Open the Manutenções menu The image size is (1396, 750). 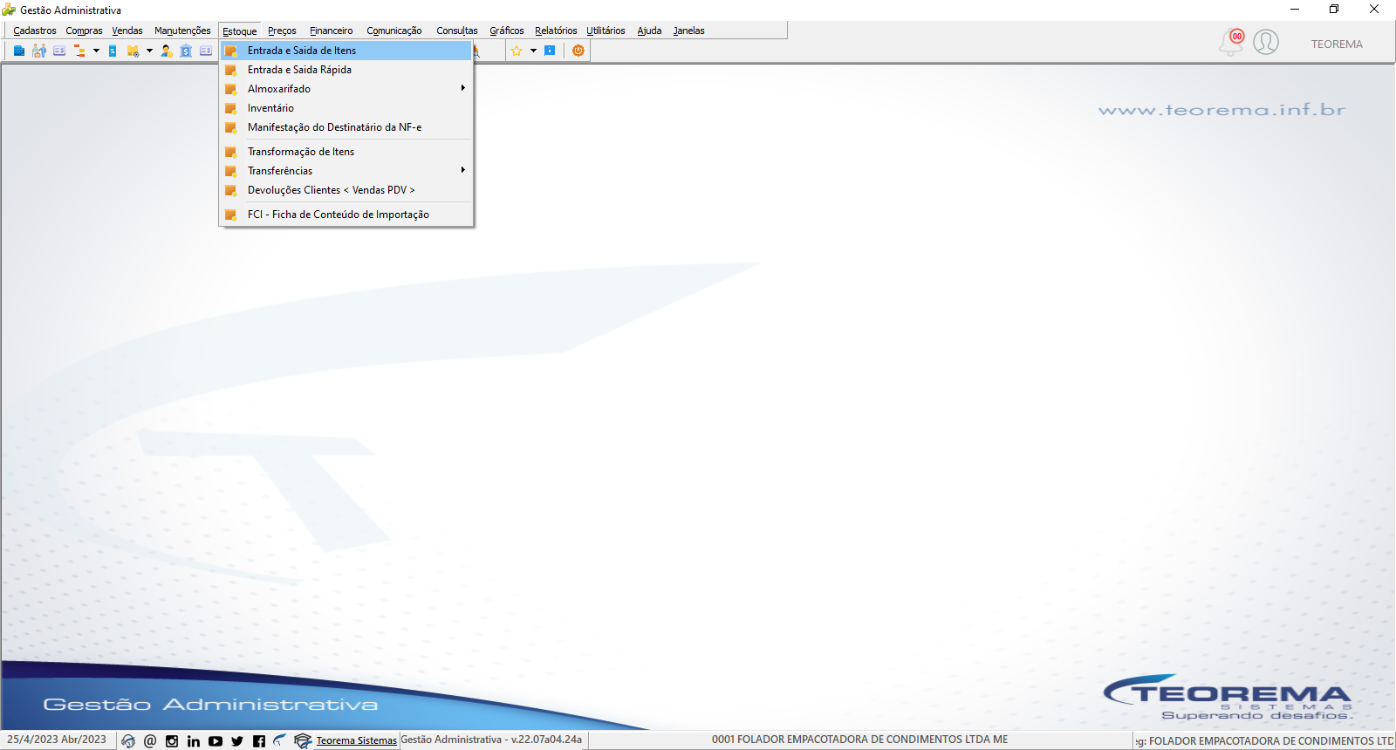(182, 31)
